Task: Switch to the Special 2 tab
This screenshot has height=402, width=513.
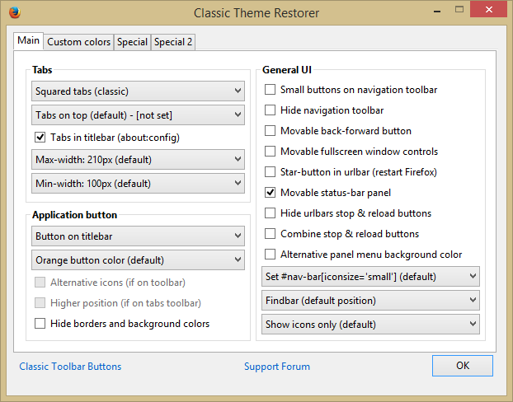Action: (x=173, y=42)
